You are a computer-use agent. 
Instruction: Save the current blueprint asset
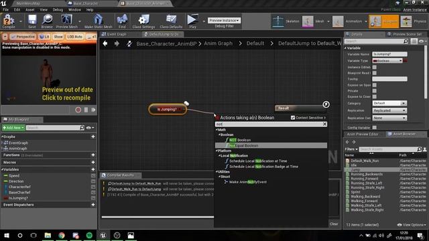(32, 21)
